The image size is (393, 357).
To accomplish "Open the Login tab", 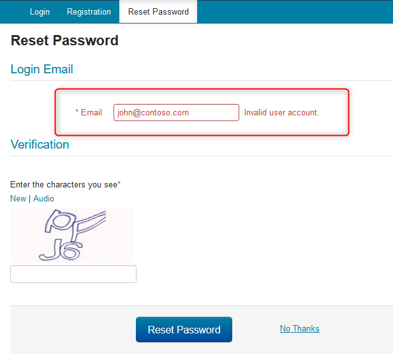I will pyautogui.click(x=40, y=11).
